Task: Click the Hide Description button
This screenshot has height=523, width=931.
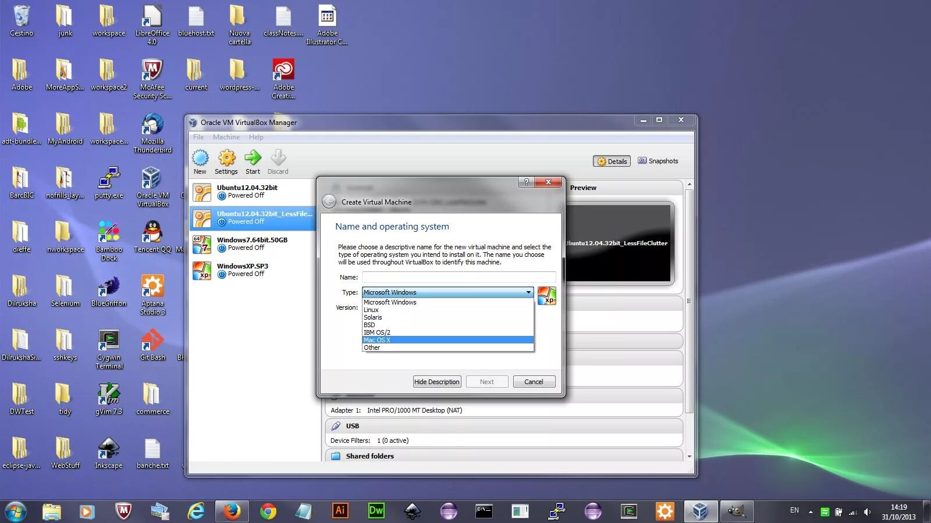Action: pyautogui.click(x=437, y=382)
